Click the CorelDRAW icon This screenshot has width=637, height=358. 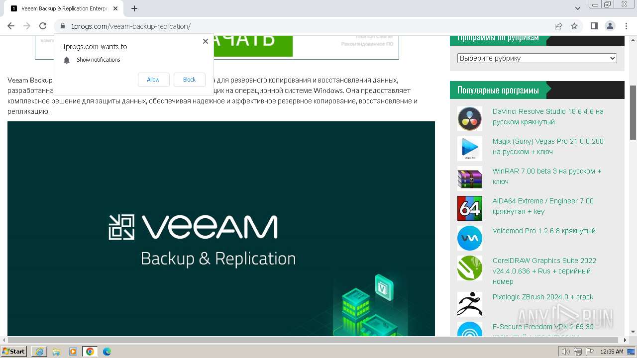click(x=470, y=268)
